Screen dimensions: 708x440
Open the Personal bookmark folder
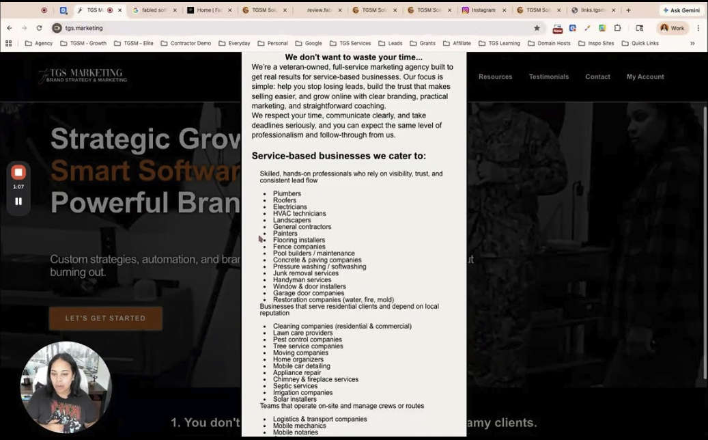pos(272,43)
